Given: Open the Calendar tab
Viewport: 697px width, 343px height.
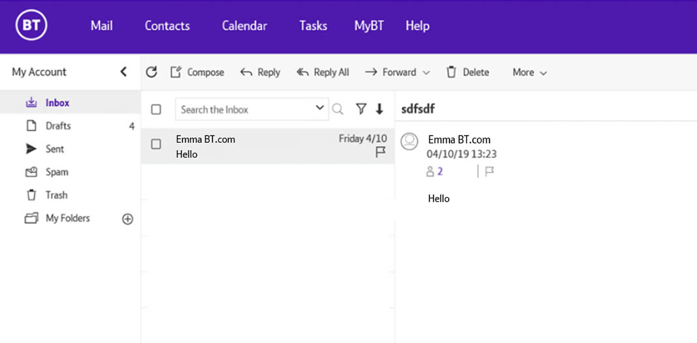Looking at the screenshot, I should [x=244, y=26].
